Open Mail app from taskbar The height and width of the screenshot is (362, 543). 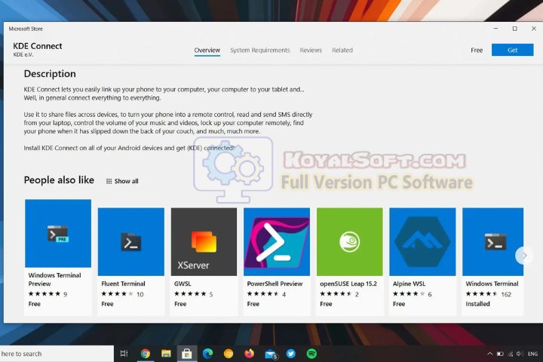coord(271,354)
